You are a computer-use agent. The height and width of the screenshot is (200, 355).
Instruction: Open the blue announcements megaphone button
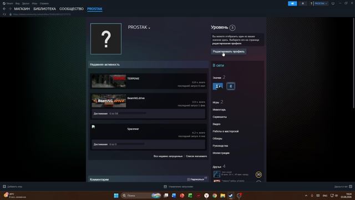292,3
